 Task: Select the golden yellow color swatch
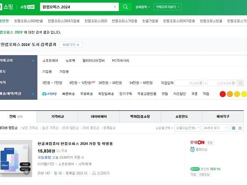pyautogui.click(x=237, y=94)
